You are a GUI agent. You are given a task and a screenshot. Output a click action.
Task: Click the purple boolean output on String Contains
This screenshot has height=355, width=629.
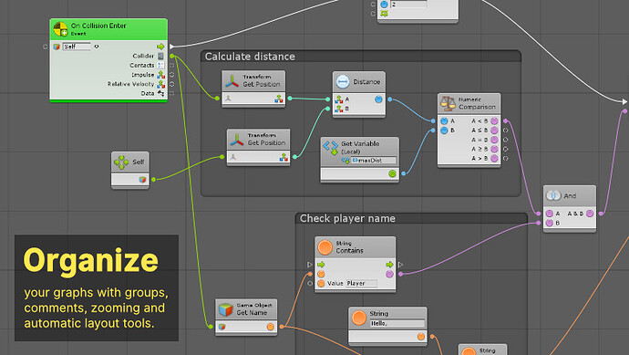click(389, 274)
